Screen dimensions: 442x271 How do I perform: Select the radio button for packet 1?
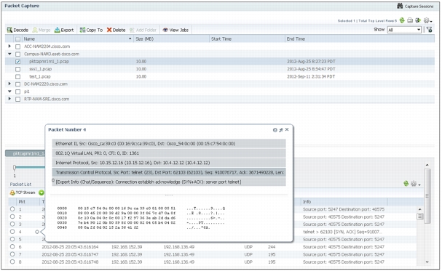(x=12, y=209)
